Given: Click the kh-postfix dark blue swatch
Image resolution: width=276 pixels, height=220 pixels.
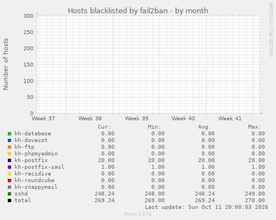Looking at the screenshot, I should pyautogui.click(x=9, y=160).
